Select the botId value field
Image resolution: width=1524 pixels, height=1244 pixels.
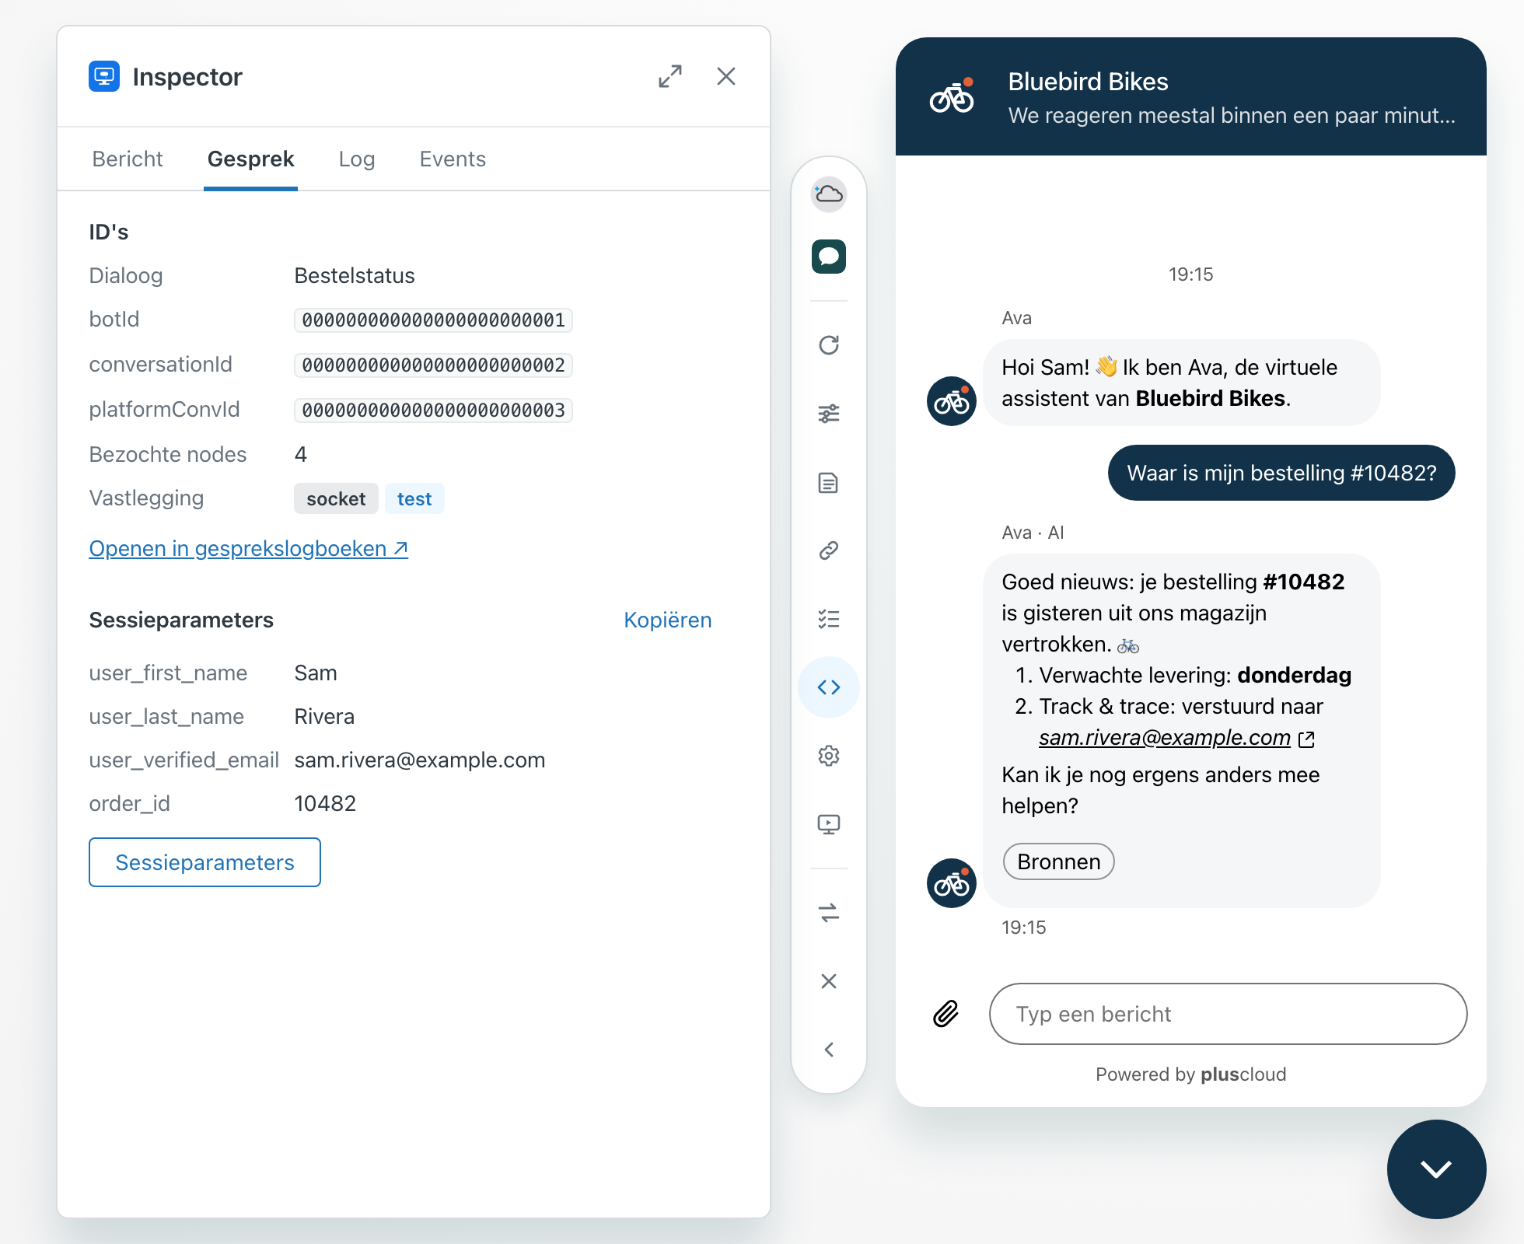[x=433, y=320]
